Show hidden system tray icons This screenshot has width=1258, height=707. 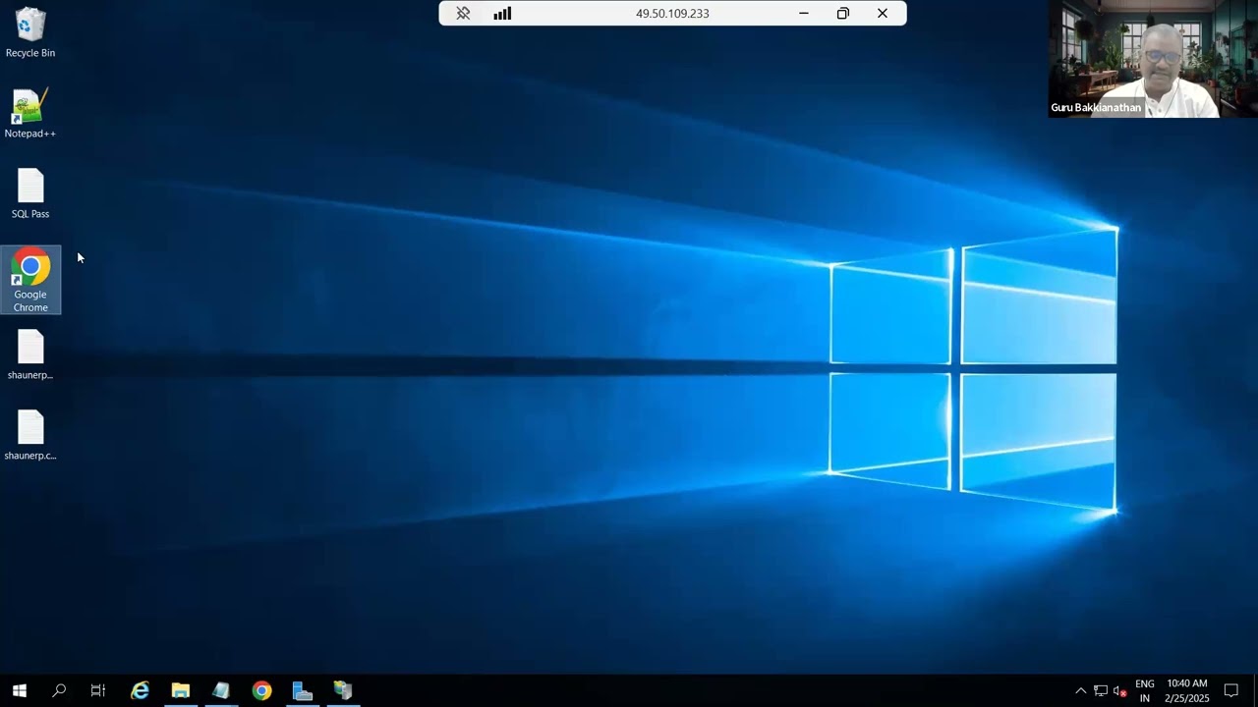coord(1081,690)
